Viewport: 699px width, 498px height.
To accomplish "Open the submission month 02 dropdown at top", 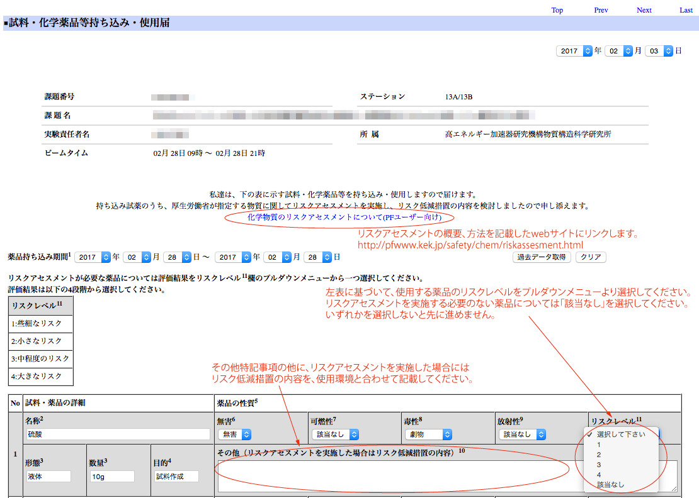I will (618, 51).
